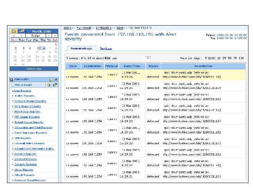Select March 2 in the calendar
The image size is (253, 189).
coord(15,48)
